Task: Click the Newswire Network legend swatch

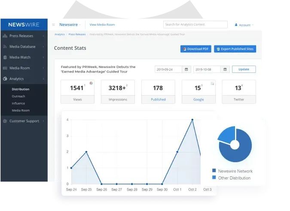Action: click(x=214, y=170)
